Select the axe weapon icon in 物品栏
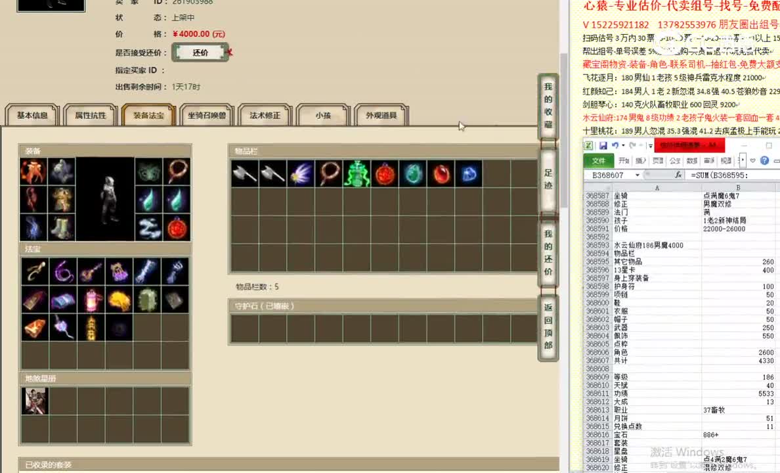The image size is (780, 473). click(x=244, y=173)
